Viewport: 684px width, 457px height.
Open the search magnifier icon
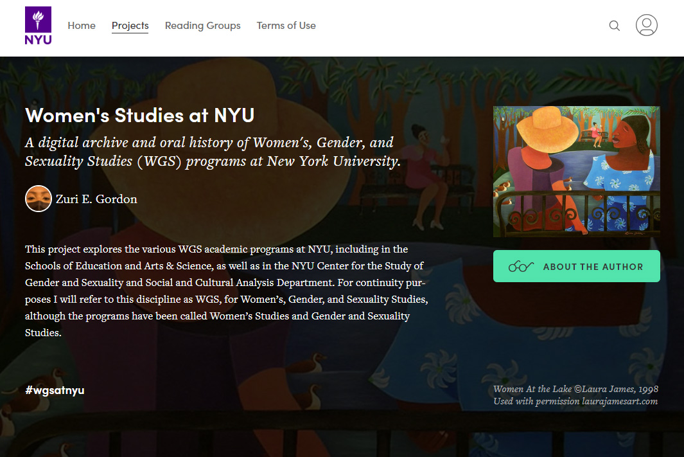tap(615, 26)
